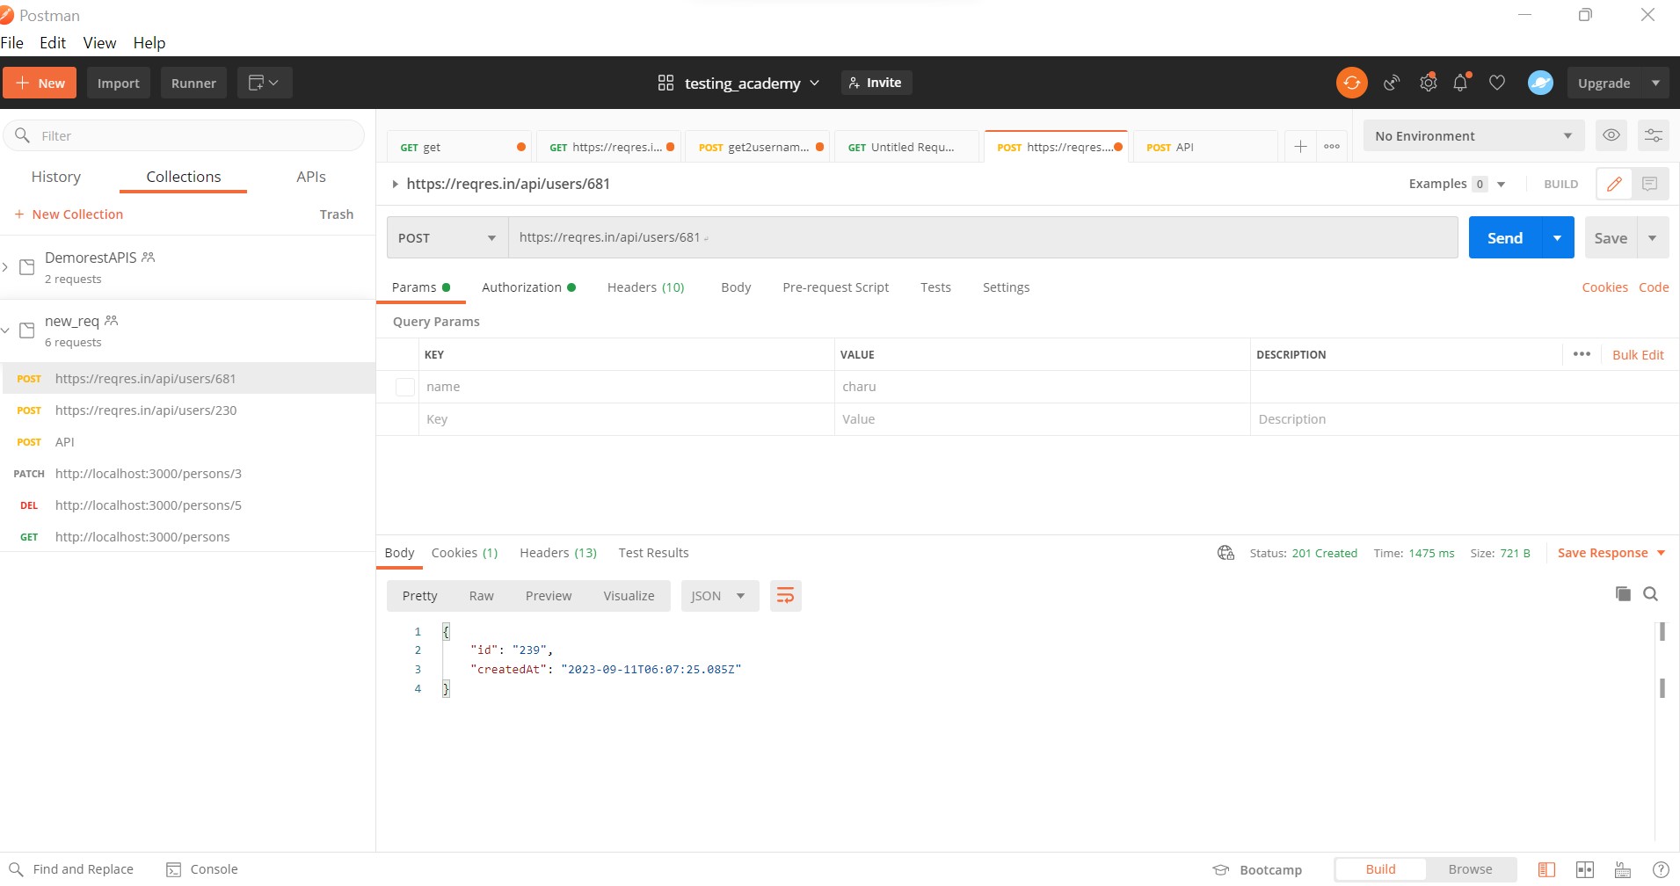
Task: Switch to Browse mode
Action: coord(1470,869)
